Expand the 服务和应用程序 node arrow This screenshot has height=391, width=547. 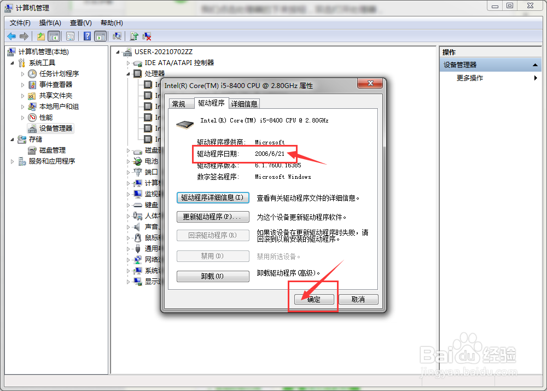12,161
